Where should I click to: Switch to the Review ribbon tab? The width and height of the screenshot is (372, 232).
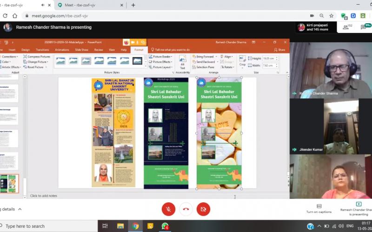pos(99,50)
